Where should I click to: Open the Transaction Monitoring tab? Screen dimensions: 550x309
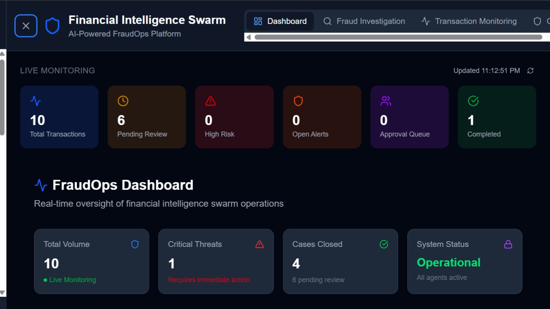(x=469, y=21)
